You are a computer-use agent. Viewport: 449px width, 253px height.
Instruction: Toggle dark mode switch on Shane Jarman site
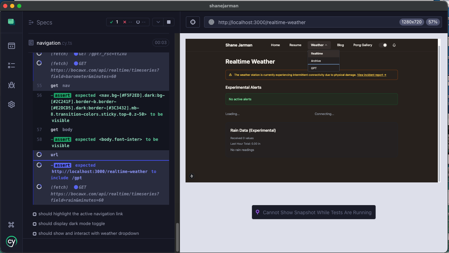pos(384,45)
